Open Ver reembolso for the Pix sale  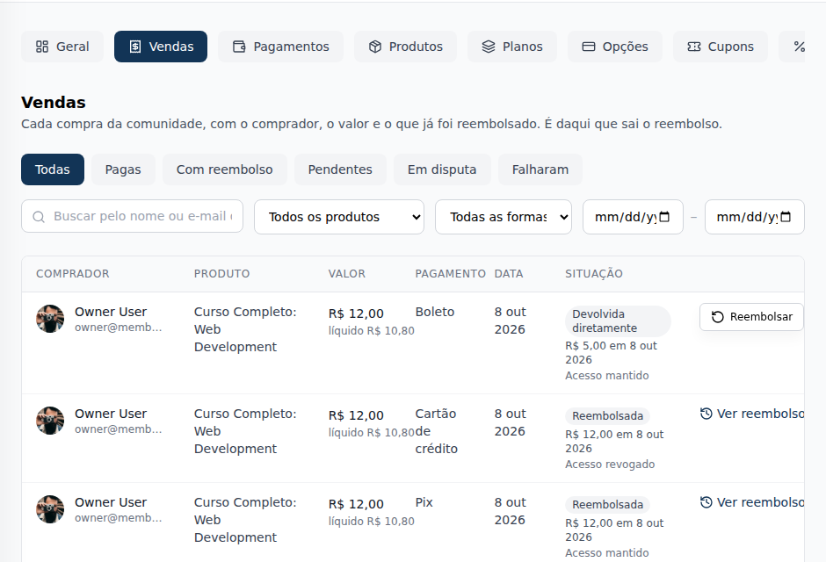pyautogui.click(x=752, y=502)
